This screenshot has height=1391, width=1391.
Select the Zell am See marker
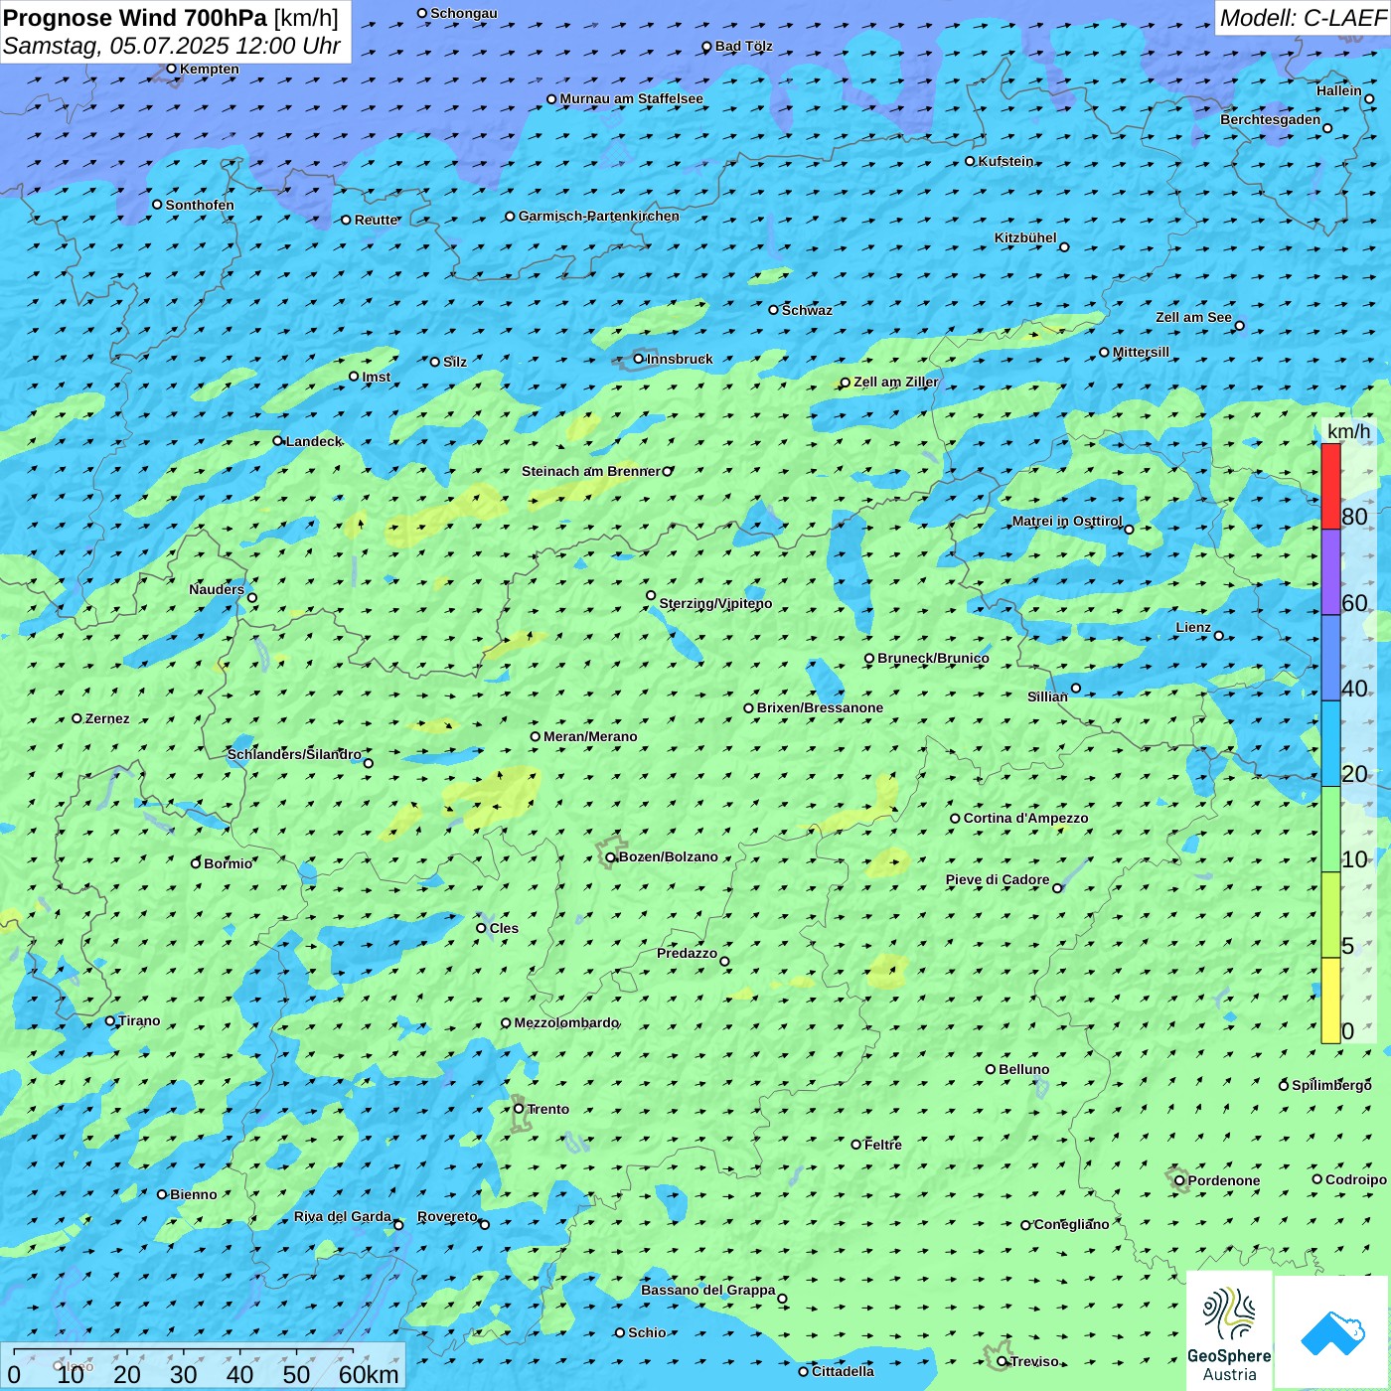(x=1239, y=326)
